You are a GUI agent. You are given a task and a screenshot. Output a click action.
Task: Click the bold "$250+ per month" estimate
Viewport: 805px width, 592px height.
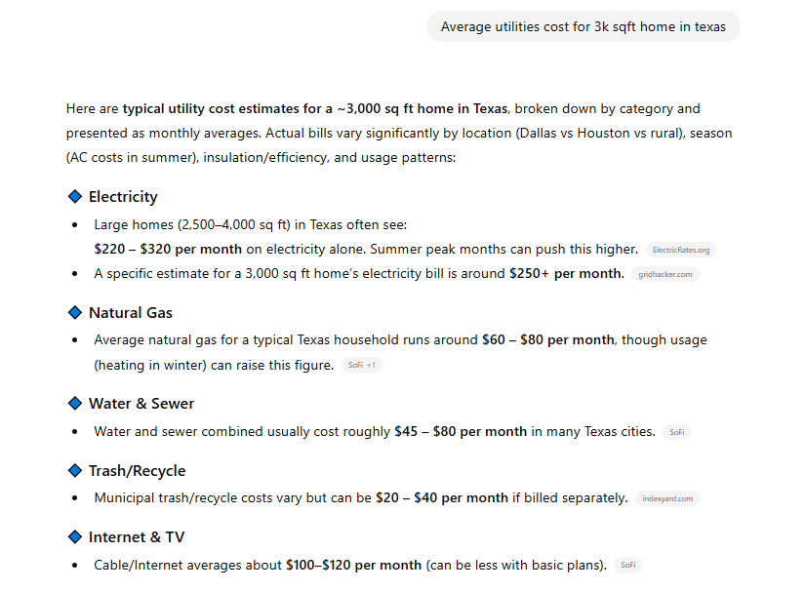point(565,274)
